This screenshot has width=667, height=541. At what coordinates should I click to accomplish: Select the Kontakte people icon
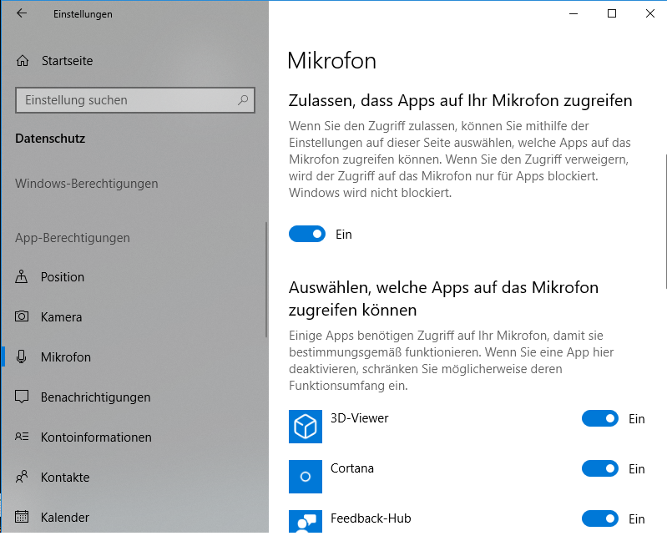point(22,477)
